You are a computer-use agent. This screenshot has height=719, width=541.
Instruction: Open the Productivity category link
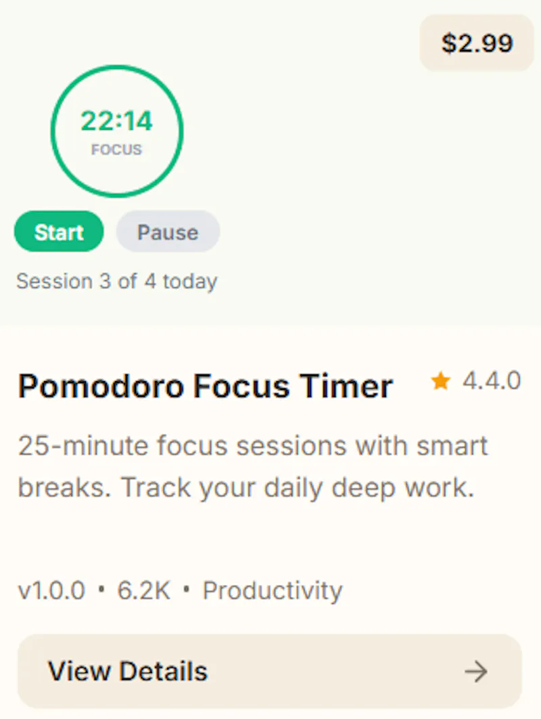273,590
